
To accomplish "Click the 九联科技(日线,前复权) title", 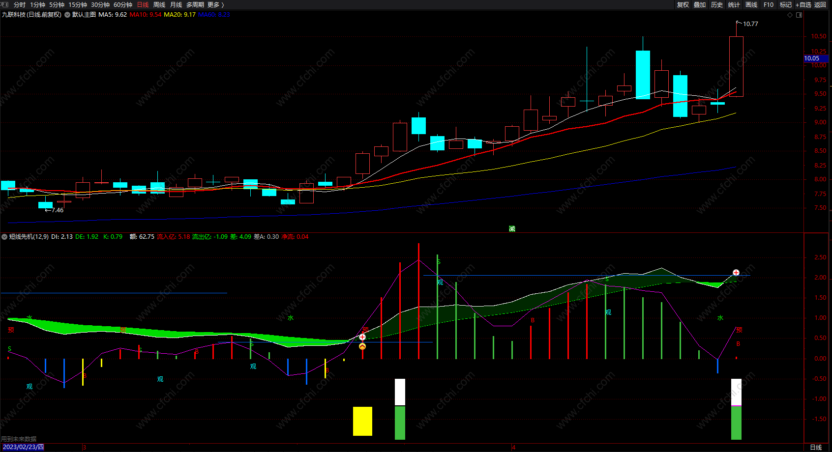I will tap(31, 15).
